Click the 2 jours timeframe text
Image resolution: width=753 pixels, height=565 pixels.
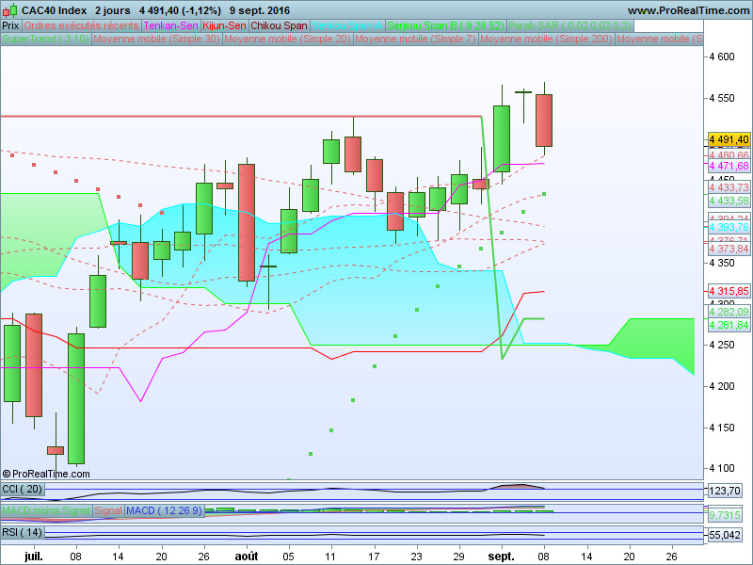point(113,10)
